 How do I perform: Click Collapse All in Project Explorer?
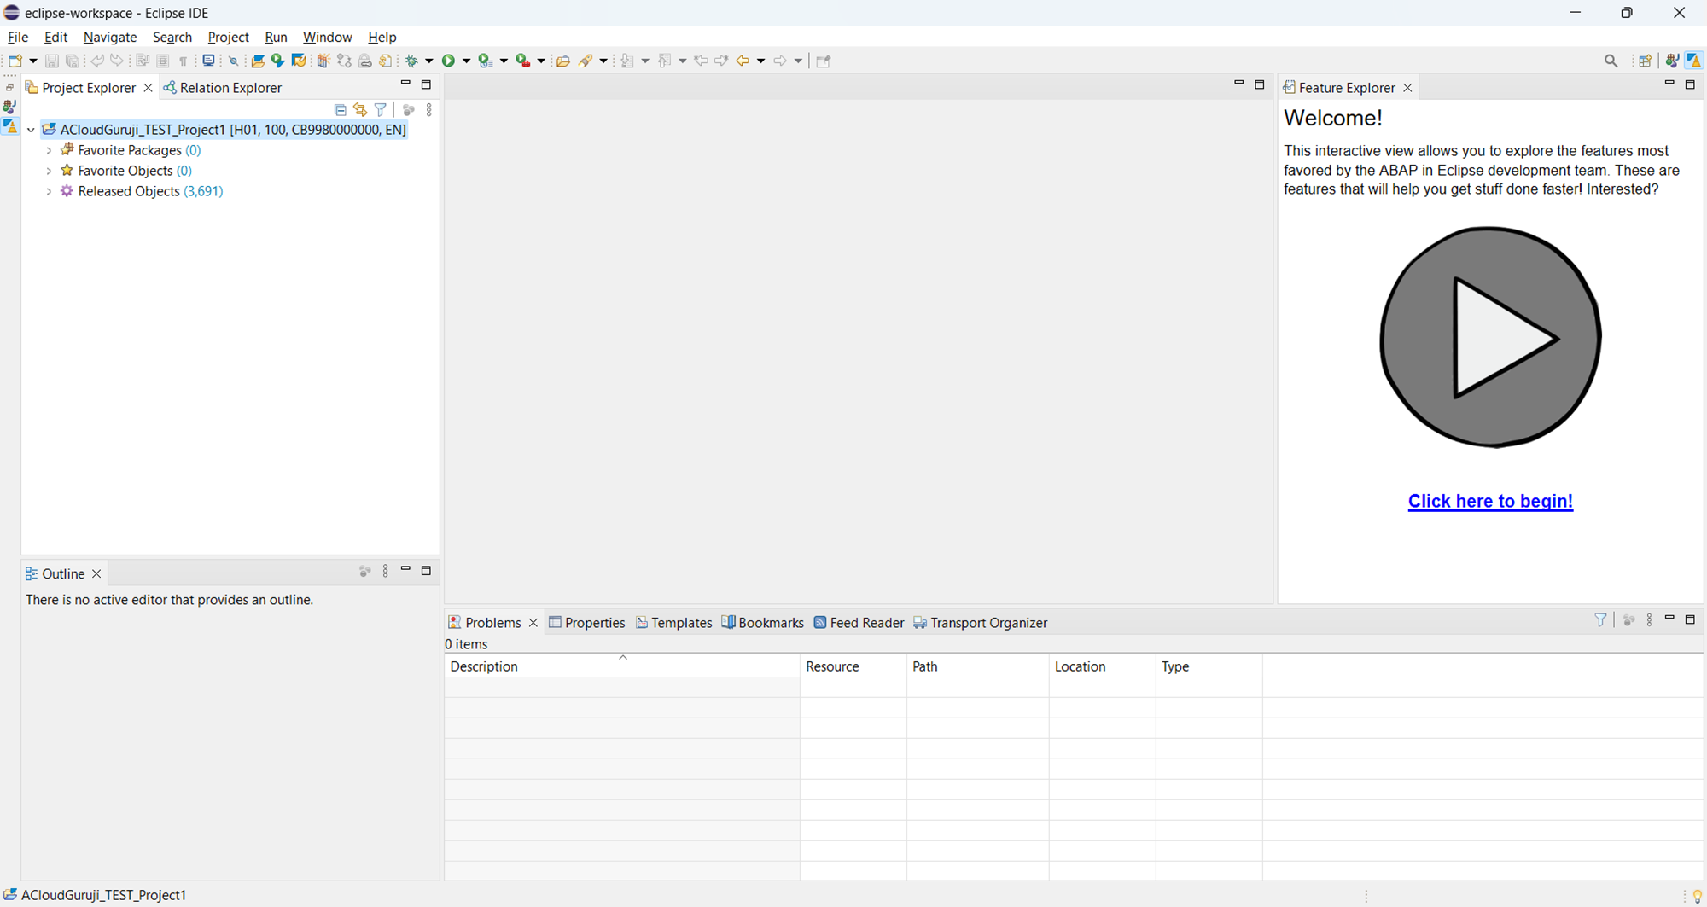340,110
